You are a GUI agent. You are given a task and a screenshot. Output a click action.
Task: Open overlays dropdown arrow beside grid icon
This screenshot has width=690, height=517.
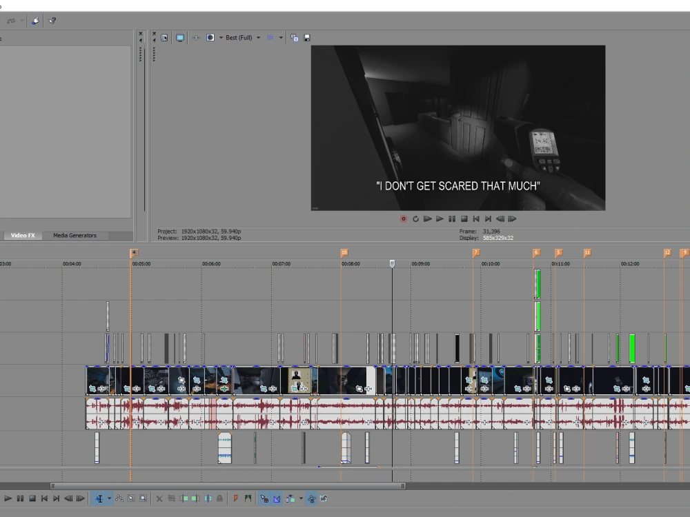[281, 38]
